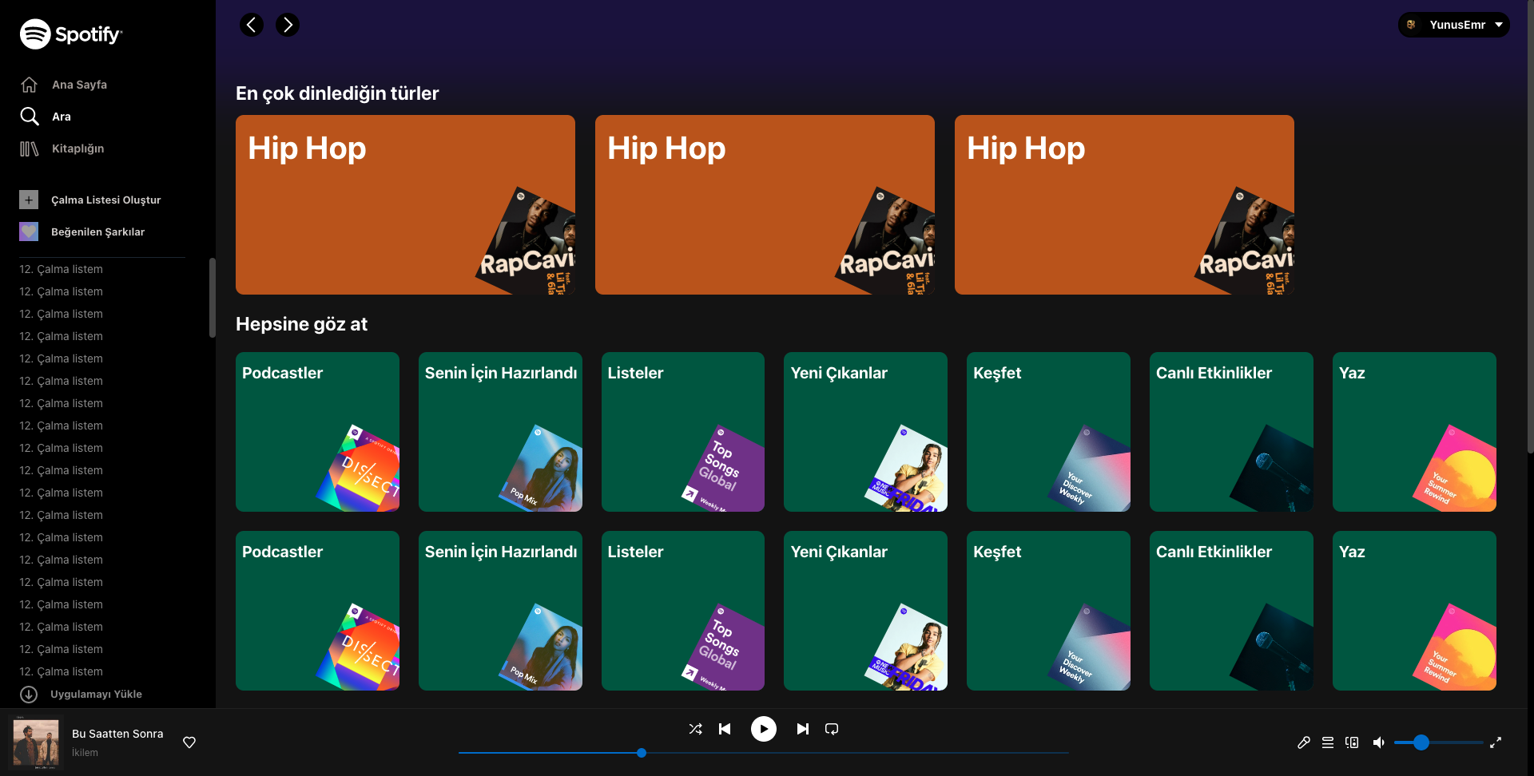Open the play queue
This screenshot has width=1534, height=776.
[x=1328, y=742]
